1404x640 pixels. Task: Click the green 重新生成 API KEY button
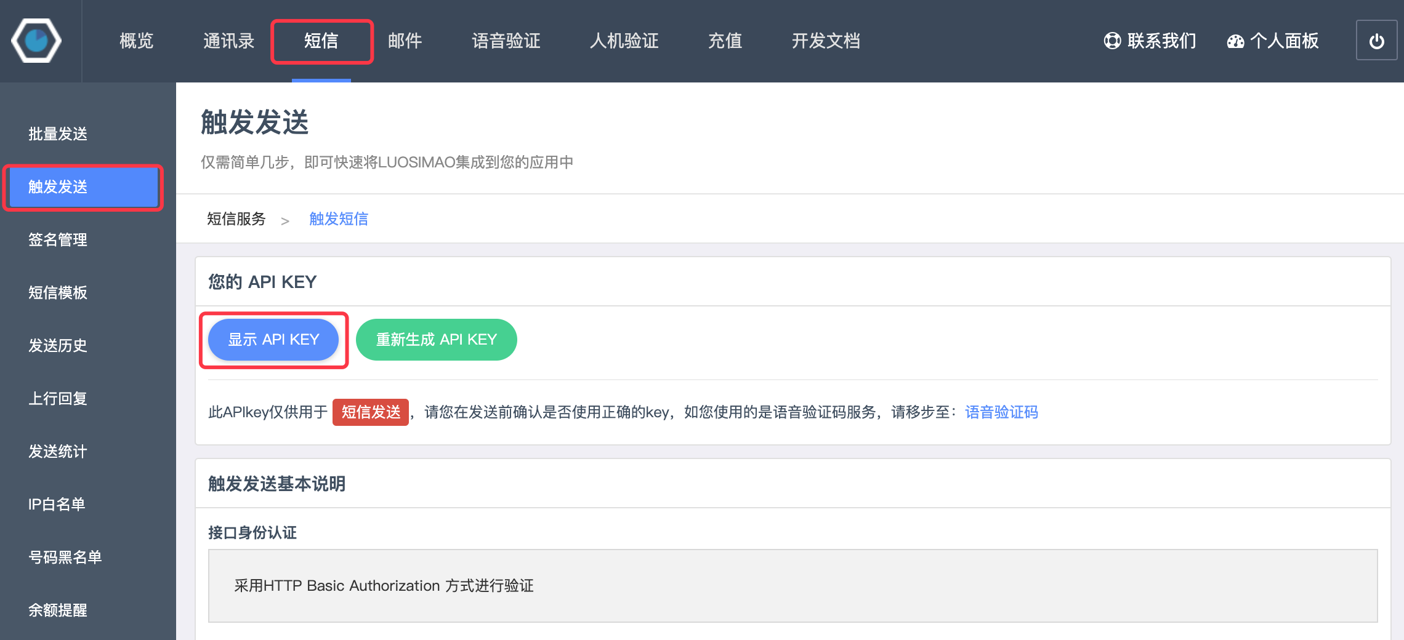coord(436,340)
